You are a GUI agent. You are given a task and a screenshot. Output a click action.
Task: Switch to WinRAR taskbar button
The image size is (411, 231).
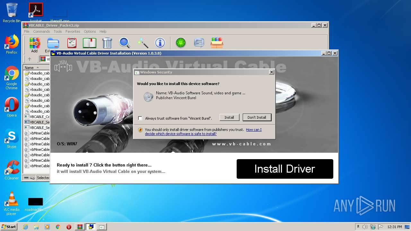(x=80, y=227)
